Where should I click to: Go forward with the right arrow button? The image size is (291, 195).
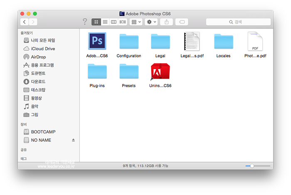33,22
